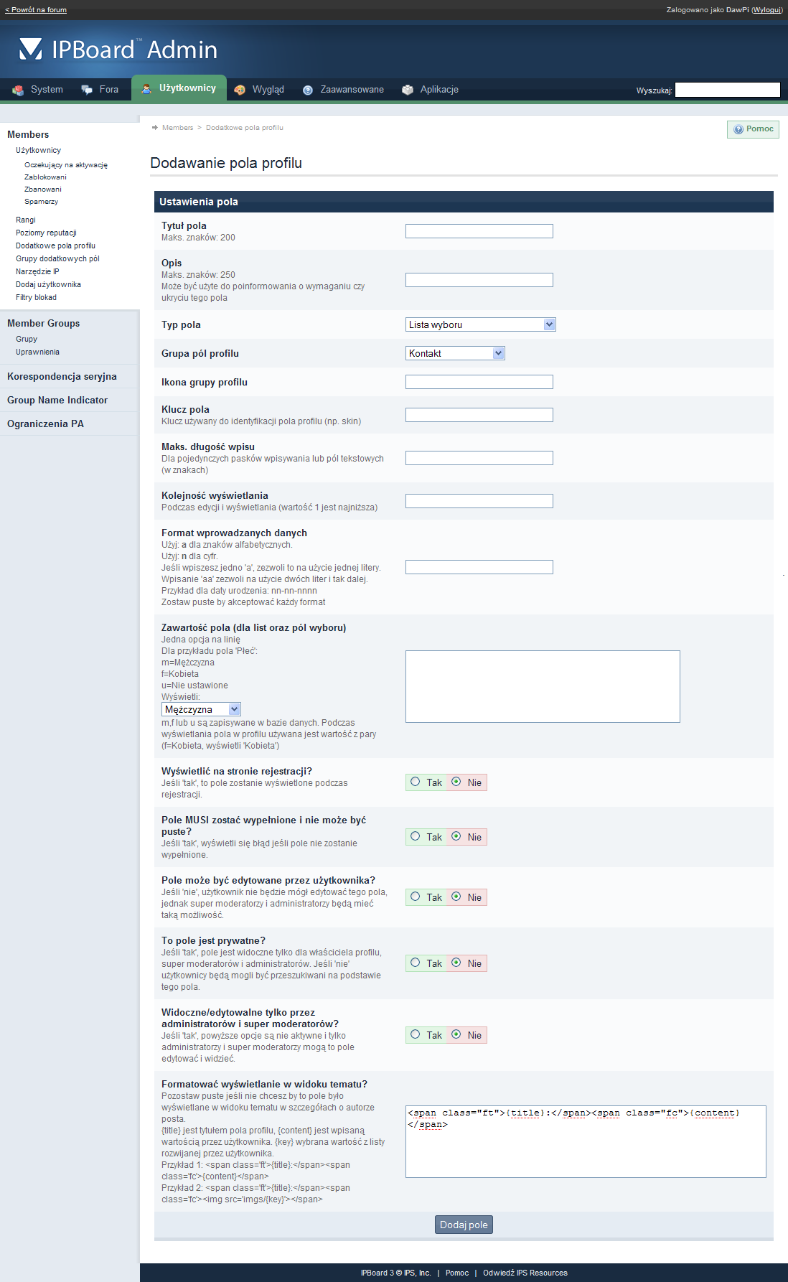Click the Wyloguj logout link
The width and height of the screenshot is (788, 1282).
point(766,10)
